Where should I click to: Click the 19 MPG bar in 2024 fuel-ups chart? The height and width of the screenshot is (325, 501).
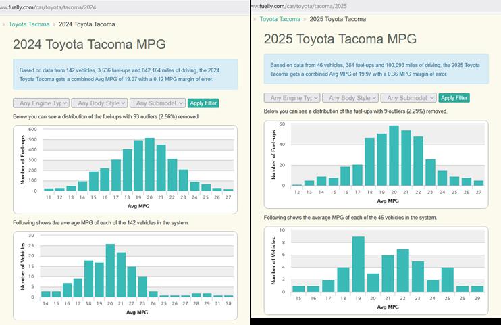click(138, 166)
